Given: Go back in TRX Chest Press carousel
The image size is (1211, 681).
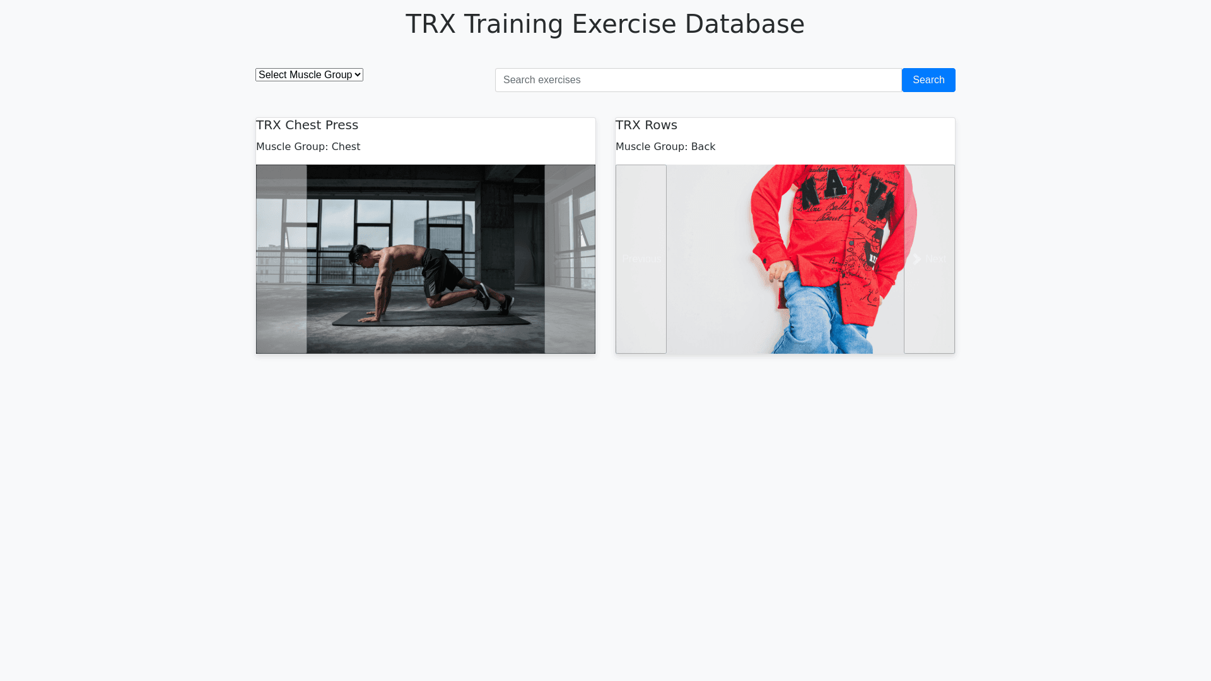Looking at the screenshot, I should (x=281, y=259).
